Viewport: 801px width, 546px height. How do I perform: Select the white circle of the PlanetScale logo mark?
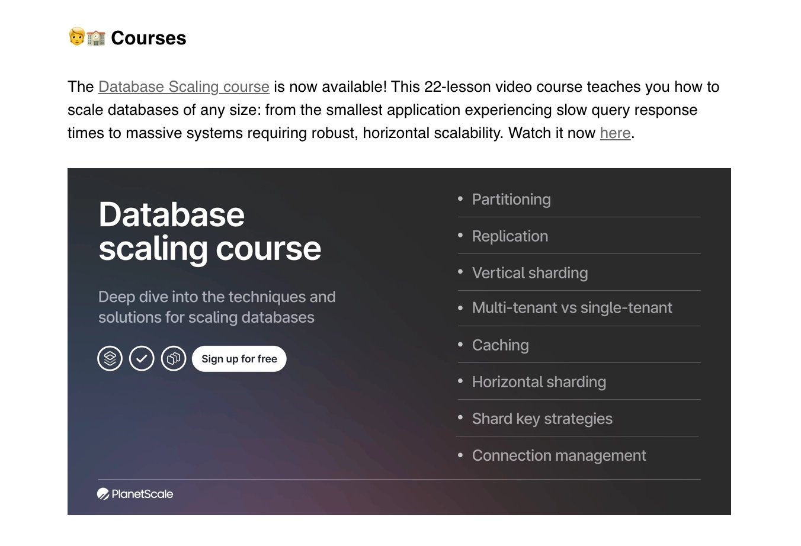(x=102, y=493)
